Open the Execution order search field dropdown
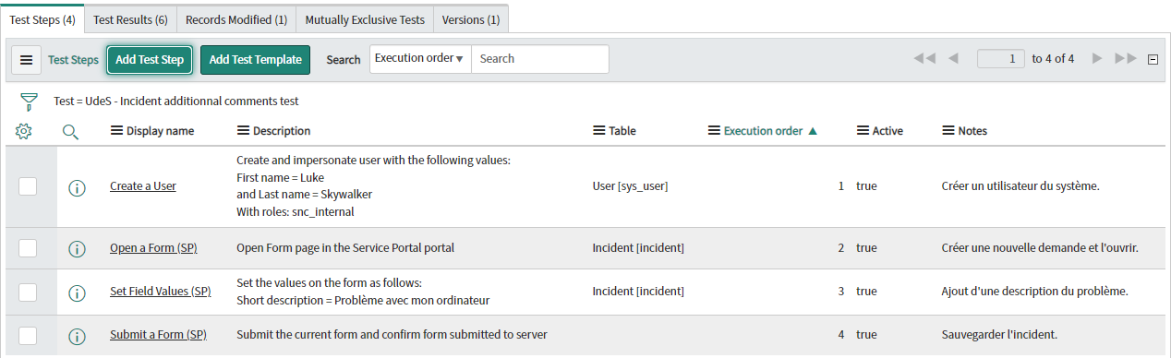This screenshot has width=1171, height=358. (420, 59)
